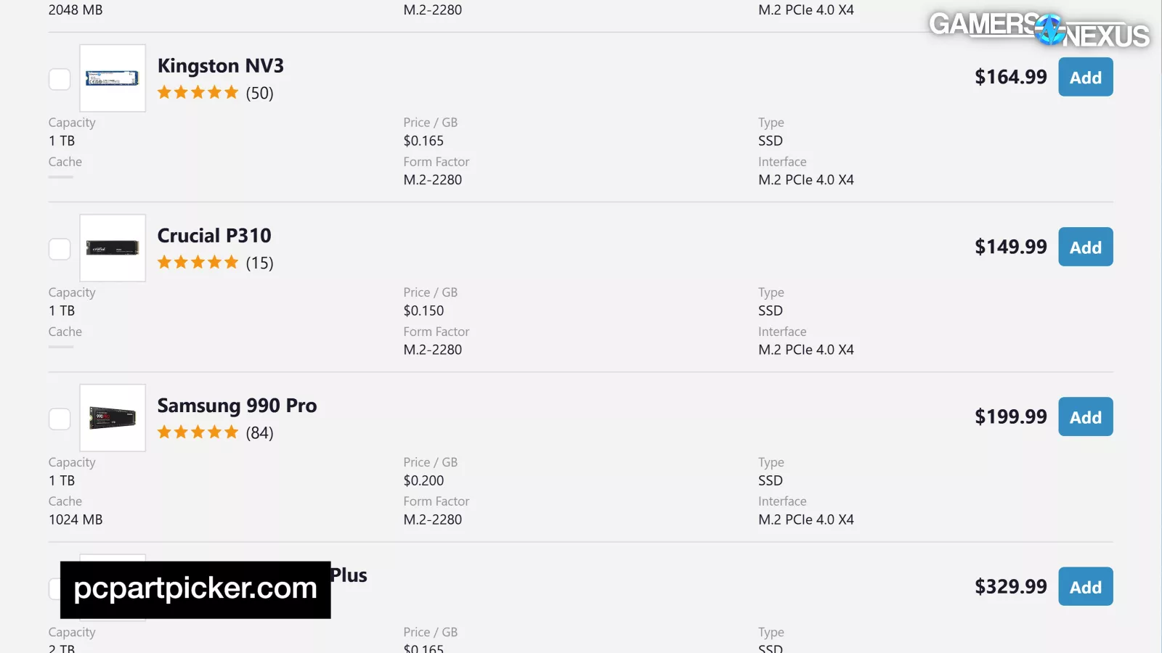Click the pcpartpicker.com label
The image size is (1162, 653).
tap(195, 589)
